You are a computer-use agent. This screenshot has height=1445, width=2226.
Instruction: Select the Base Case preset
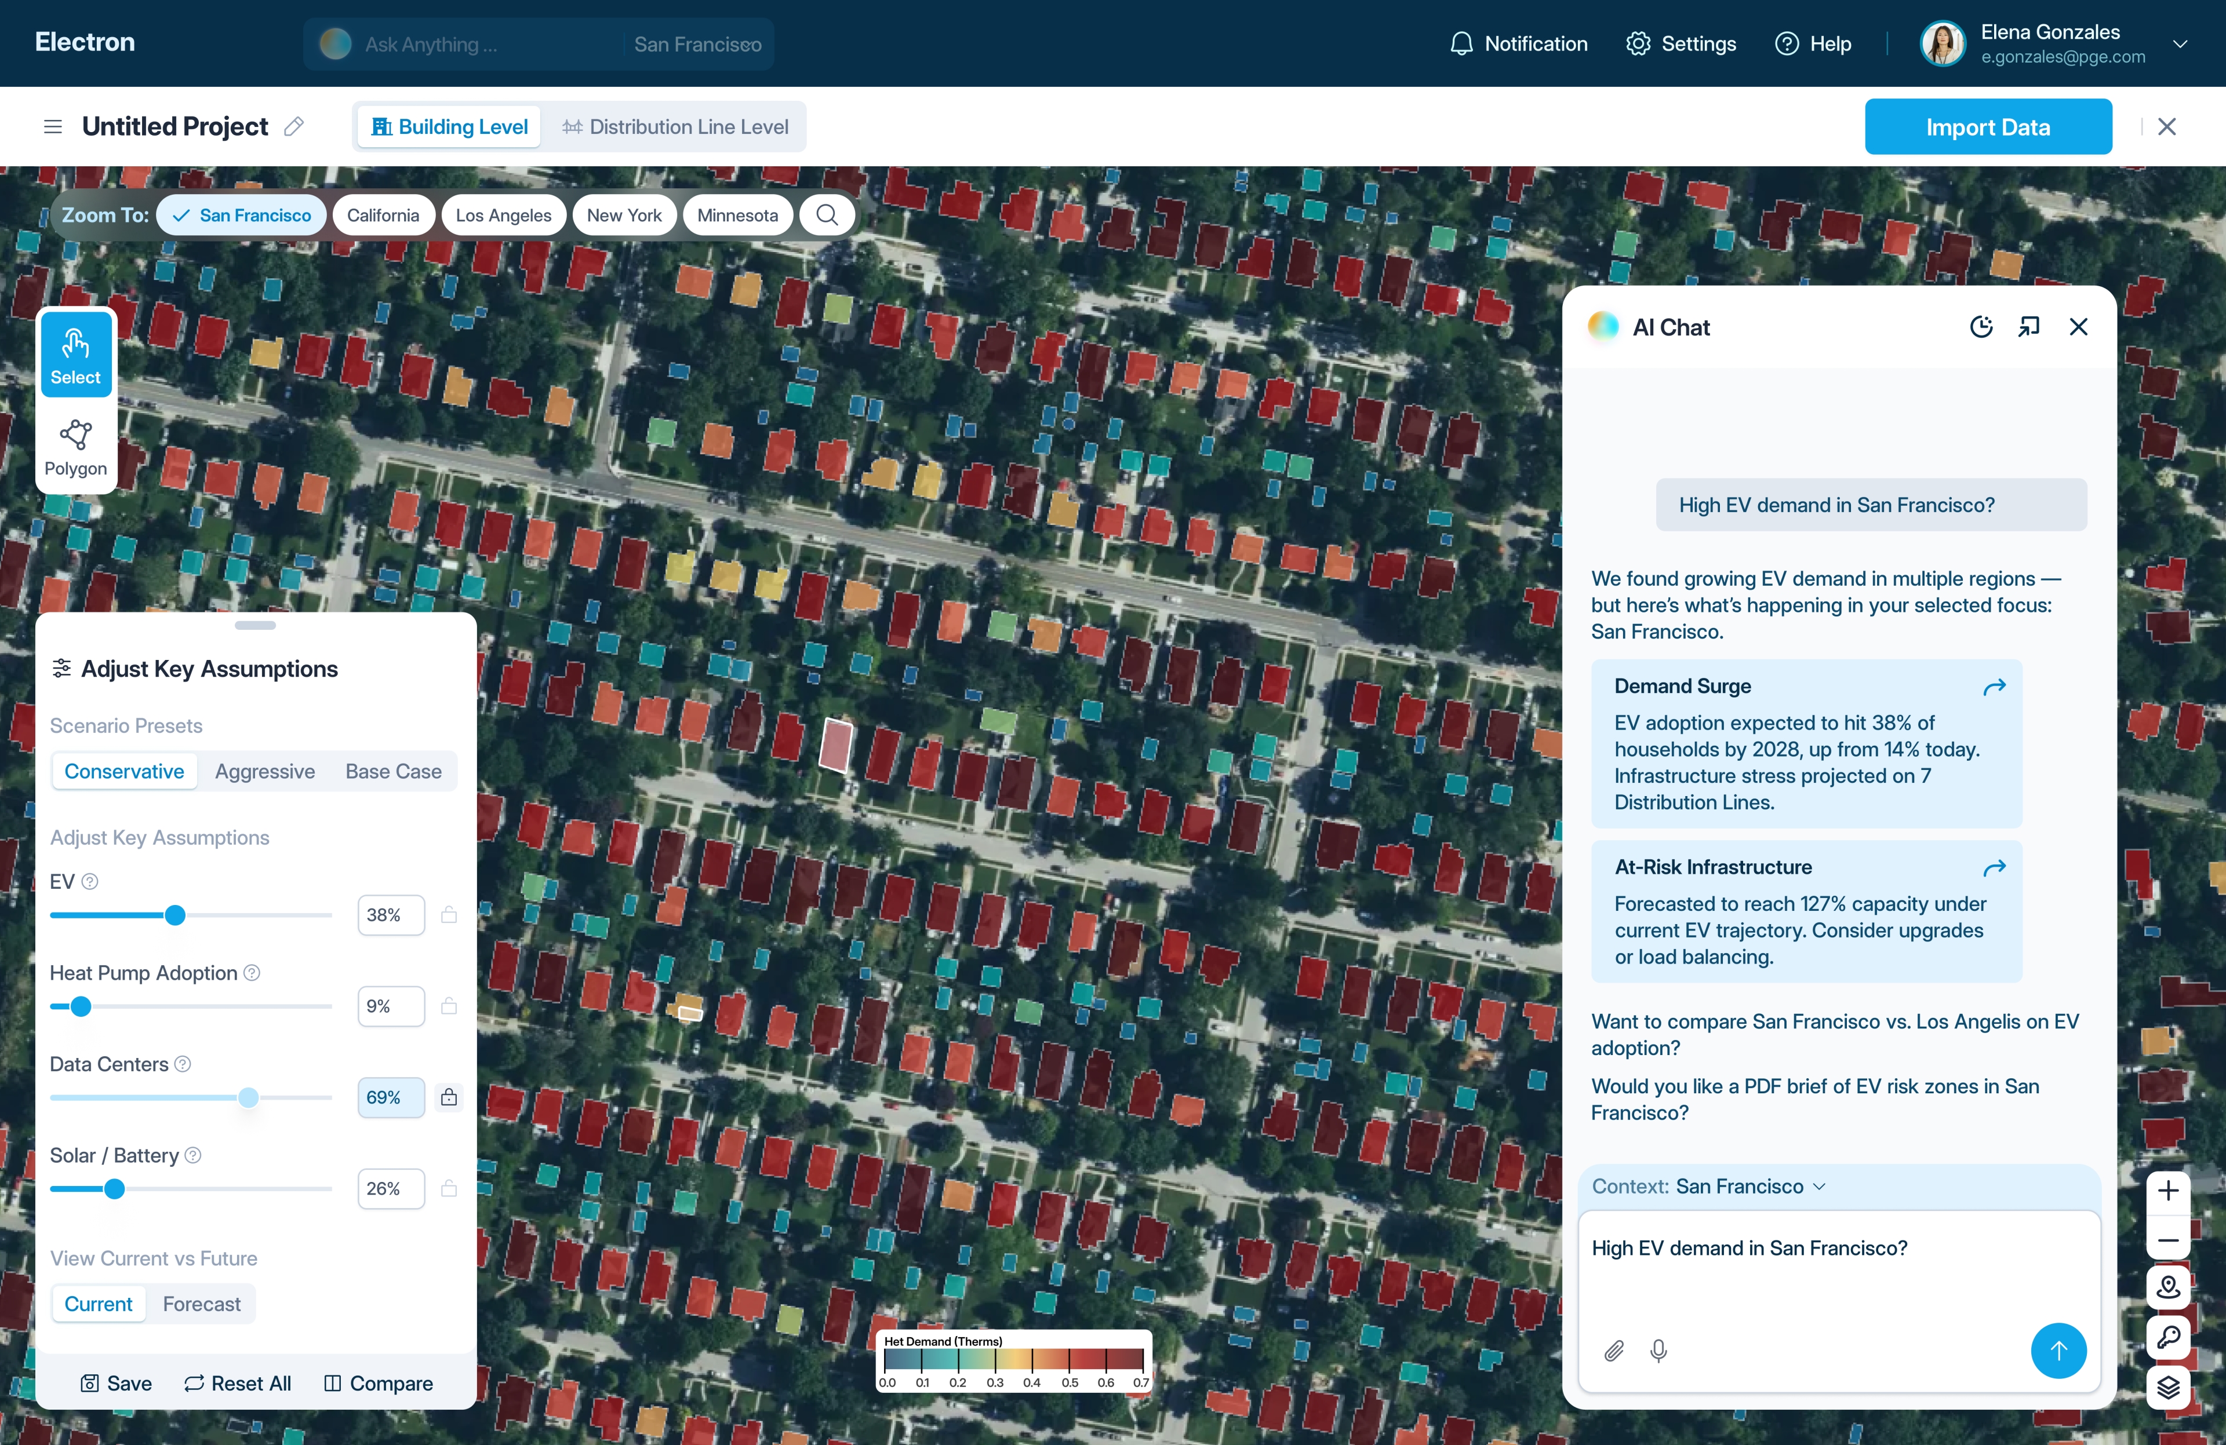tap(394, 771)
